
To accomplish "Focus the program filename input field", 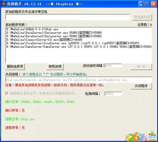I will 68,17.
